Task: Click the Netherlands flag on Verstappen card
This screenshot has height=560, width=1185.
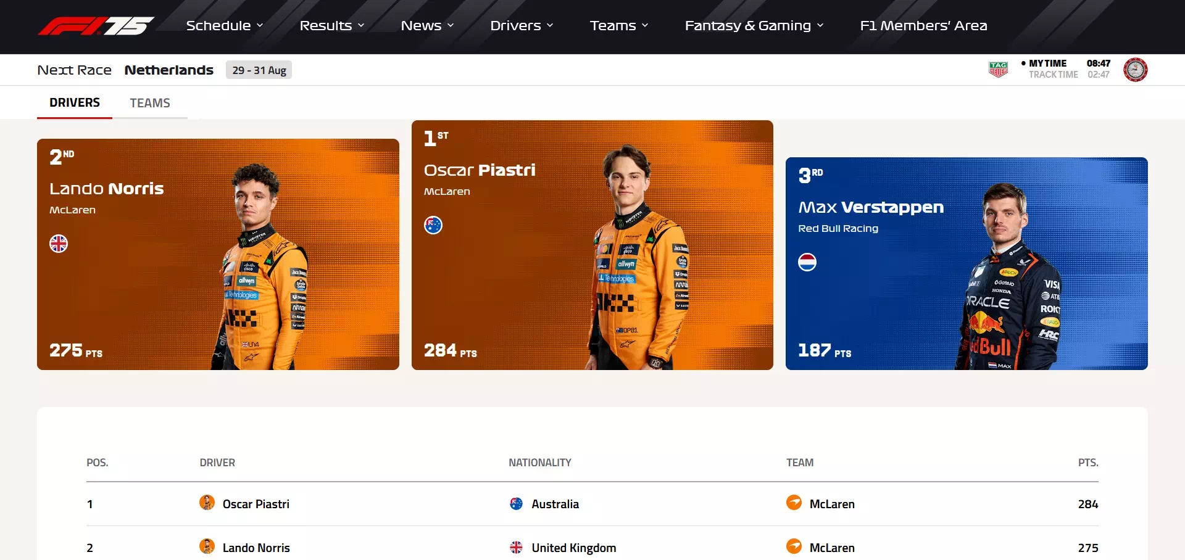Action: tap(807, 262)
